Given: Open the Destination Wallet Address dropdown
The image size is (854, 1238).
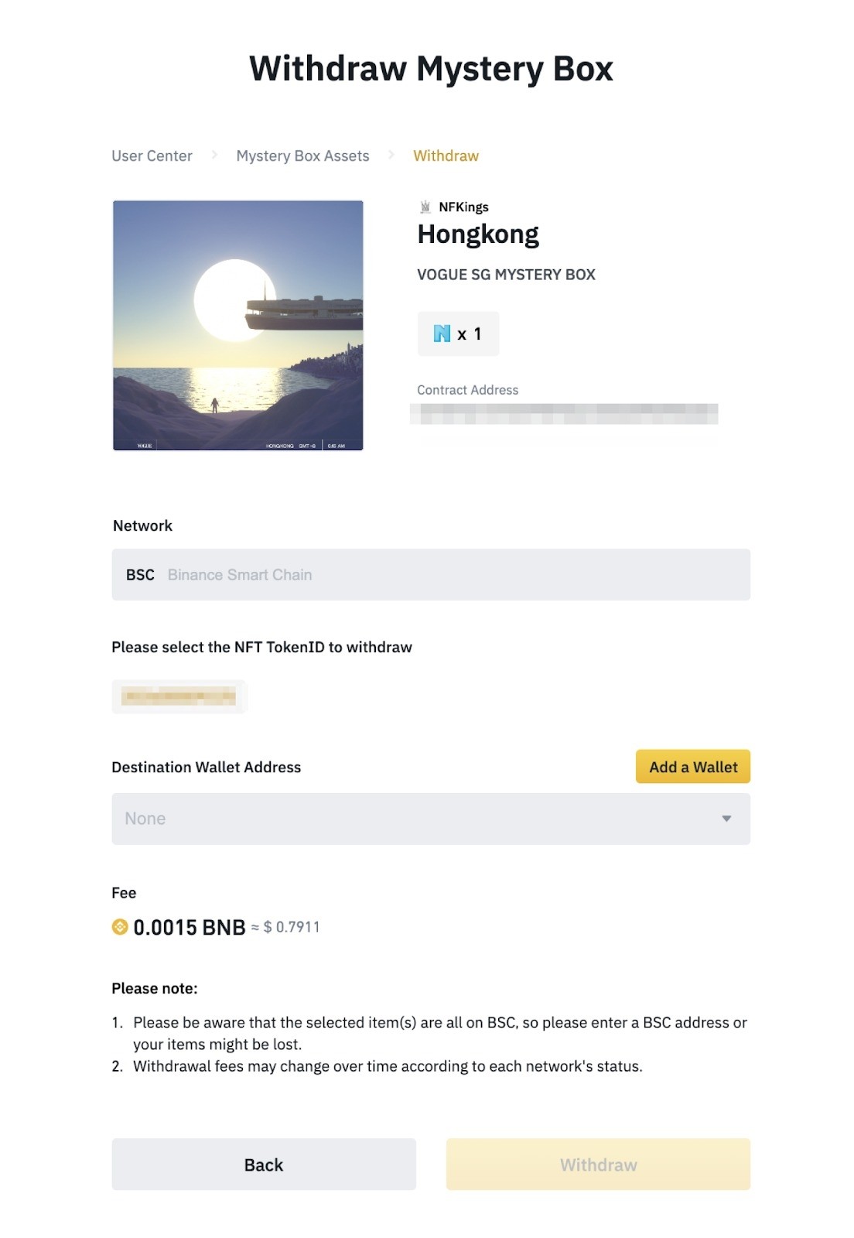Looking at the screenshot, I should (x=418, y=819).
